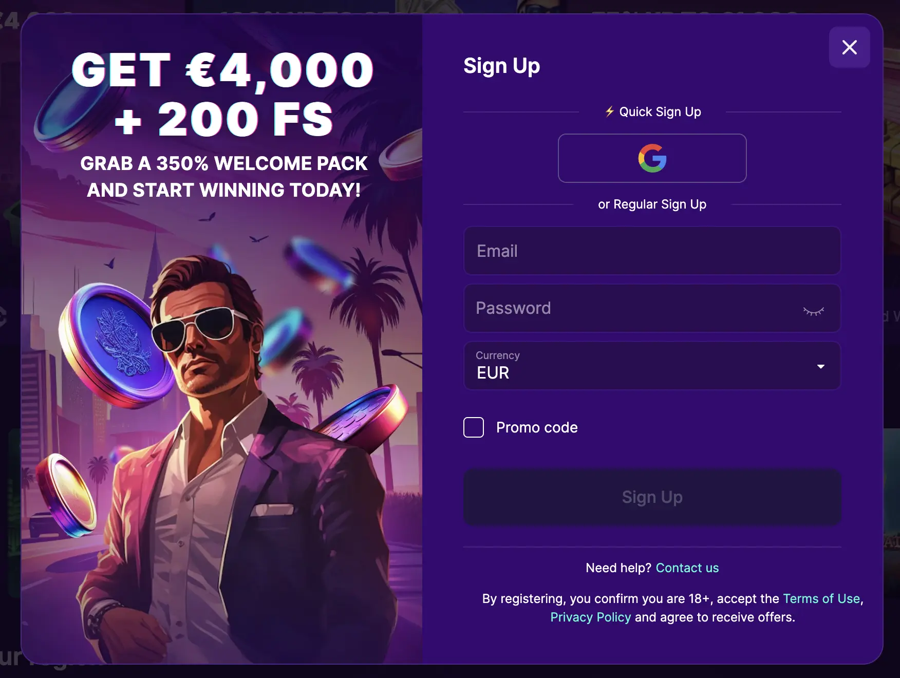
Task: Click the 'or Regular Sign Up' divider label
Action: point(652,204)
